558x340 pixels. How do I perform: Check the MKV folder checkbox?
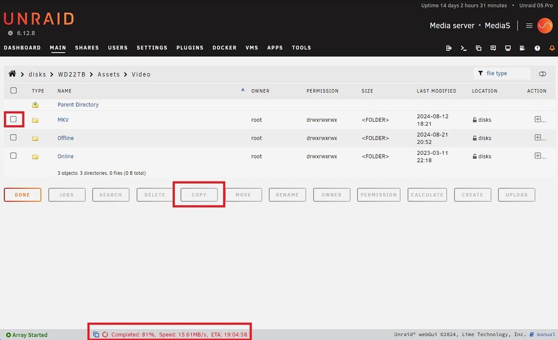tap(13, 119)
